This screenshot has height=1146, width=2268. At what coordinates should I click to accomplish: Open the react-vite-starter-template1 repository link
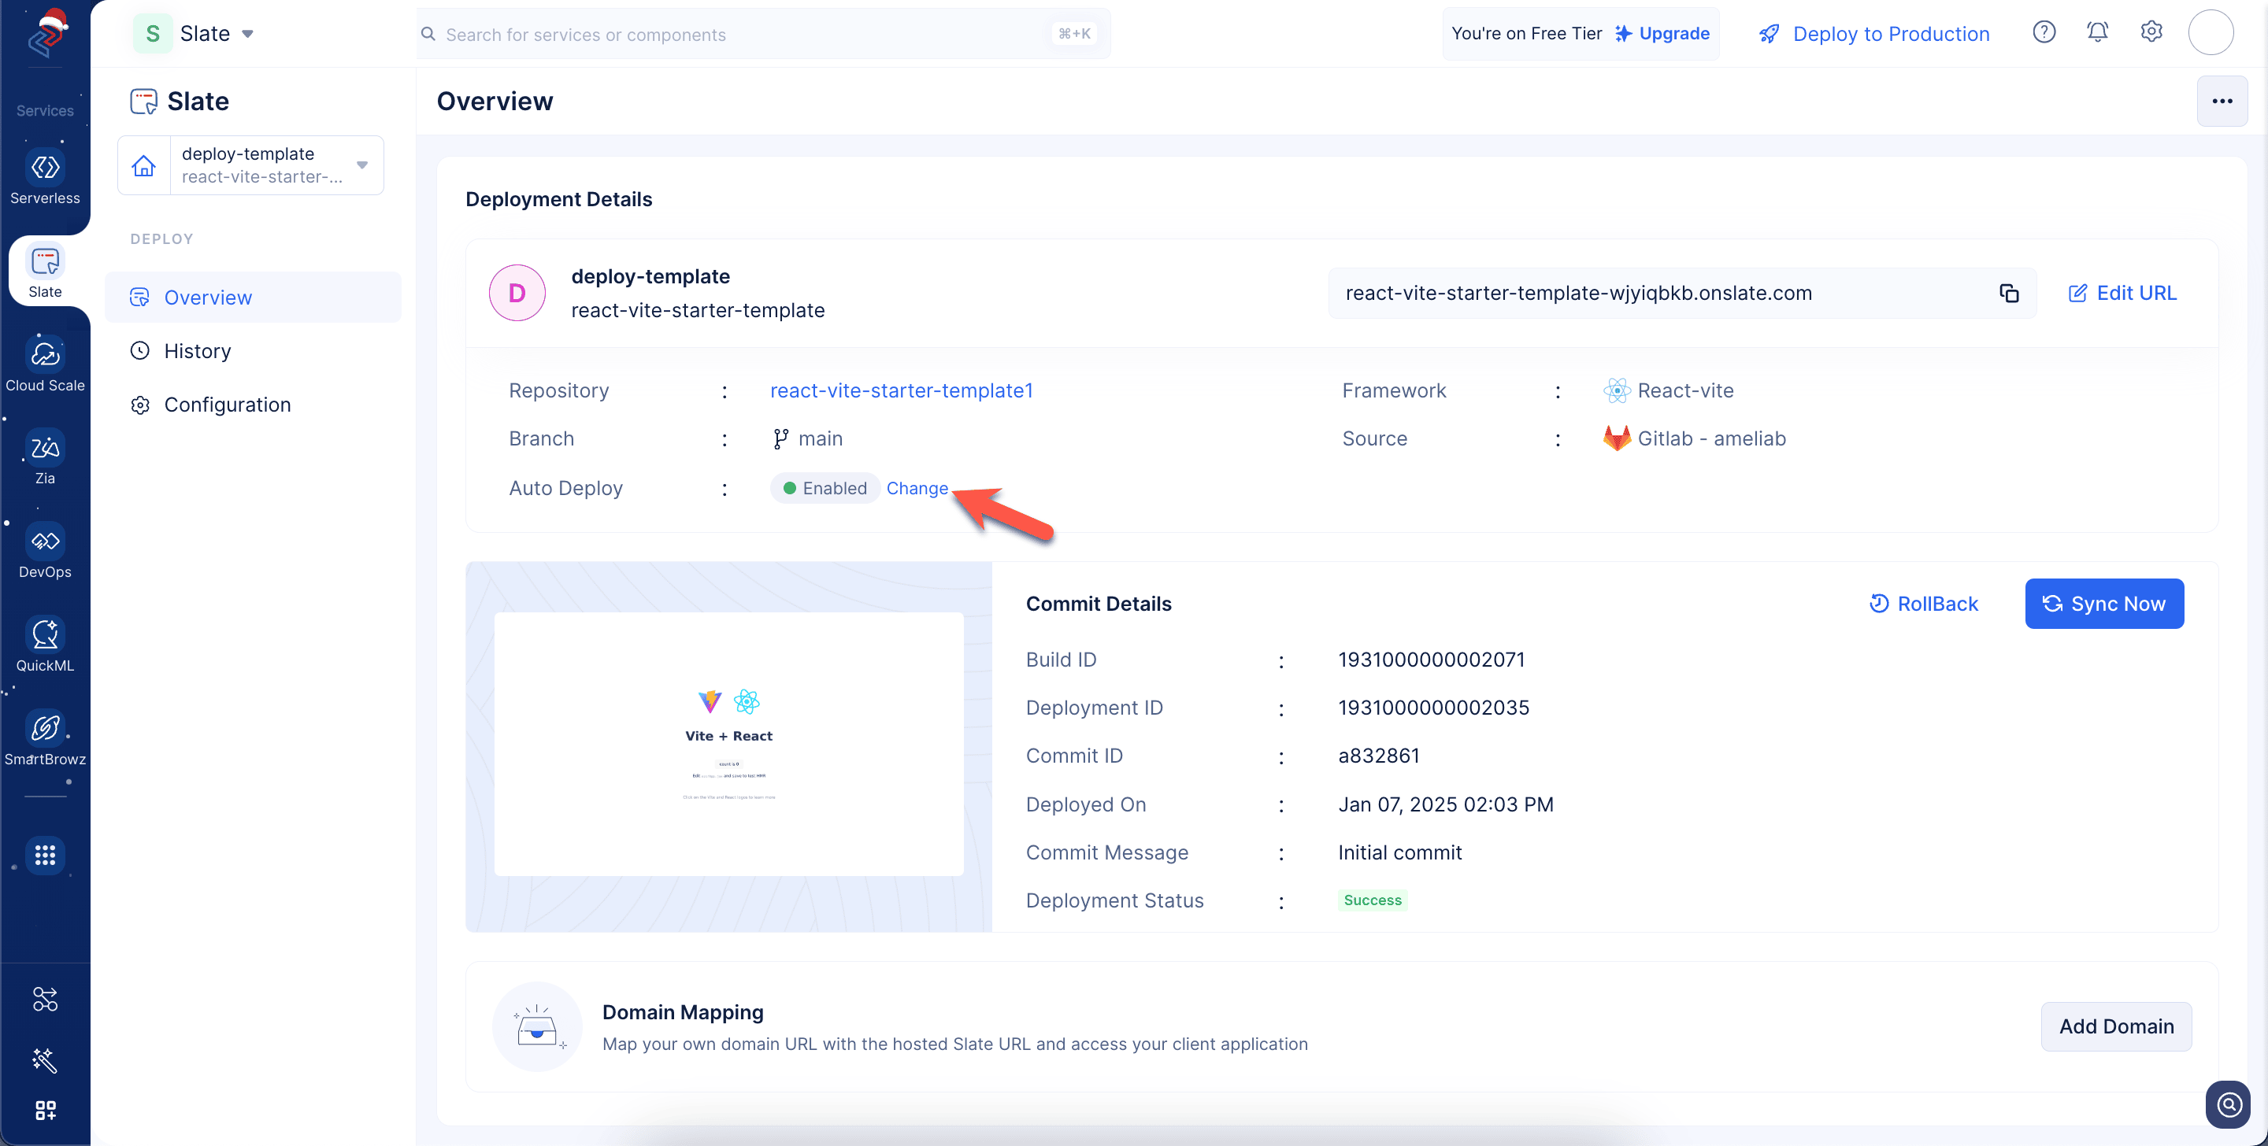[x=901, y=391]
